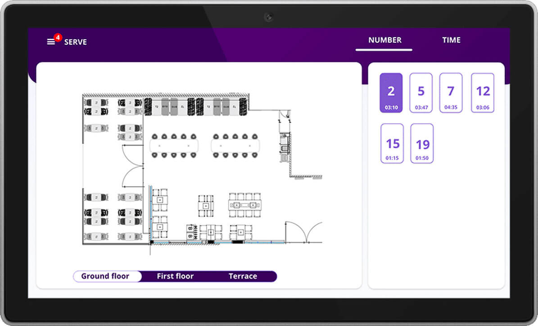Select the Ground floor view
The width and height of the screenshot is (538, 326).
105,276
